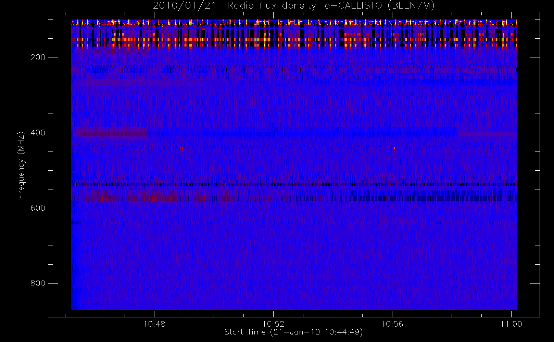Image resolution: width=554 pixels, height=342 pixels.
Task: Click the 10:56 time tick label
Action: coord(392,324)
